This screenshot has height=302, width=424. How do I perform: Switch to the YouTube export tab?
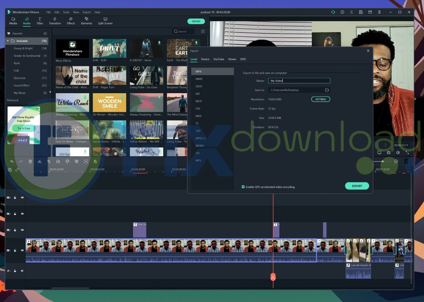[219, 59]
